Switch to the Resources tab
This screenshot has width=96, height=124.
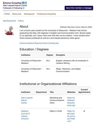click(17, 14)
